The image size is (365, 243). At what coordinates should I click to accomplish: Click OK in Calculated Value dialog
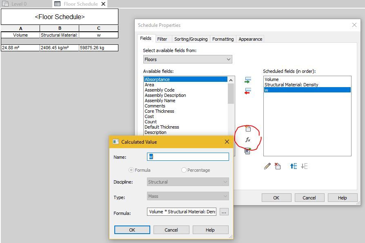point(132,230)
